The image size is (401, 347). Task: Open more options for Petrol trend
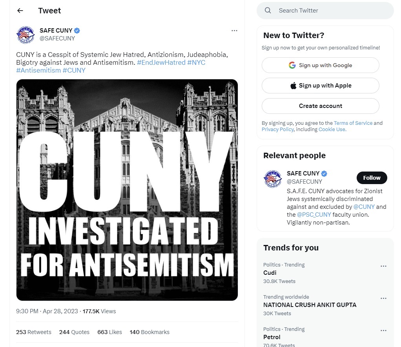pyautogui.click(x=383, y=331)
